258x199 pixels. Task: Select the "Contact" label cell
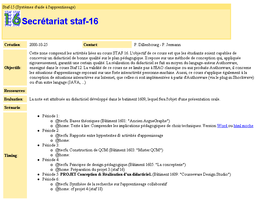pos(91,45)
